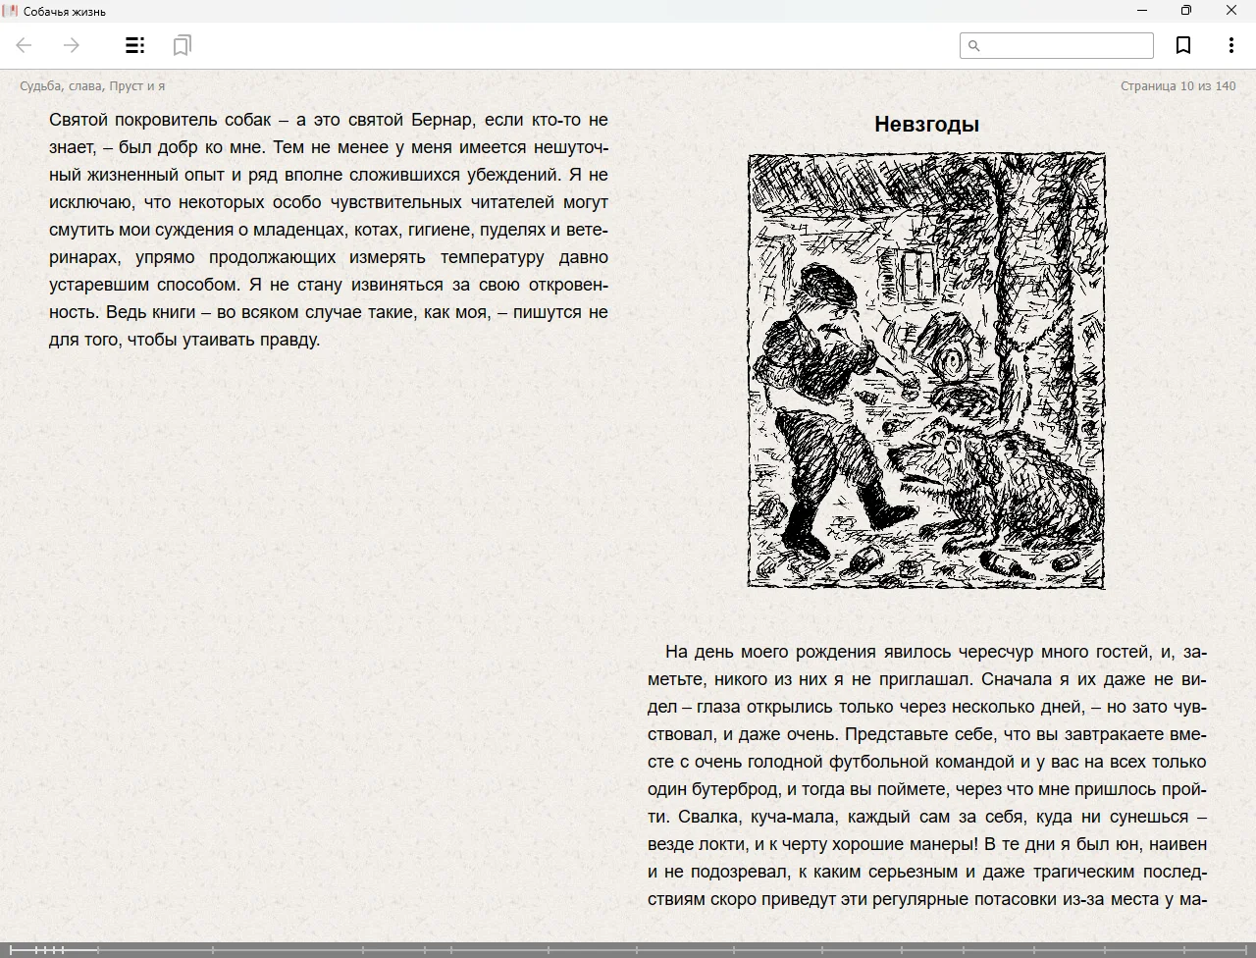1256x958 pixels.
Task: Focus the book search field
Action: click(x=1067, y=45)
